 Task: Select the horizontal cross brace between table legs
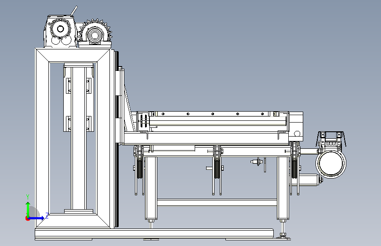pos(217,203)
